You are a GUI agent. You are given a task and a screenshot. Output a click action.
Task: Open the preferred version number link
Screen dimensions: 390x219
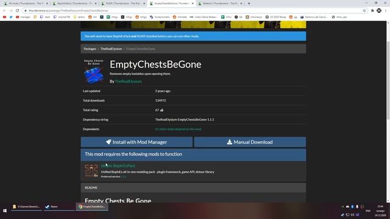[124, 176]
